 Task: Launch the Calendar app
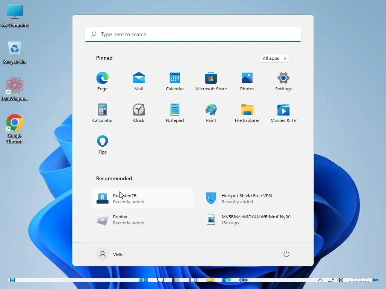pos(175,81)
